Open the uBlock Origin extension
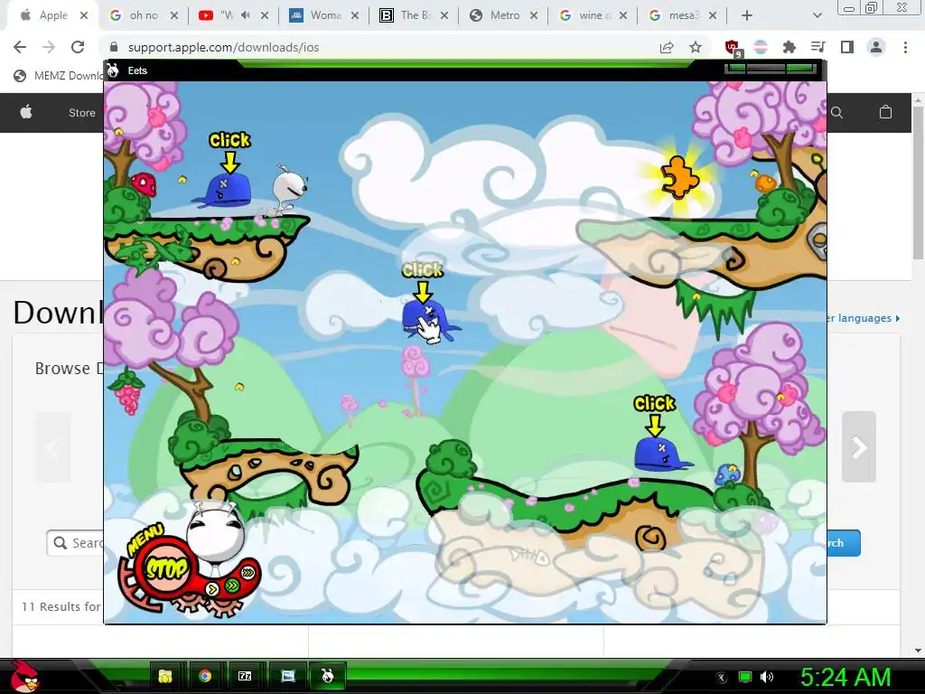The height and width of the screenshot is (694, 925). 733,48
